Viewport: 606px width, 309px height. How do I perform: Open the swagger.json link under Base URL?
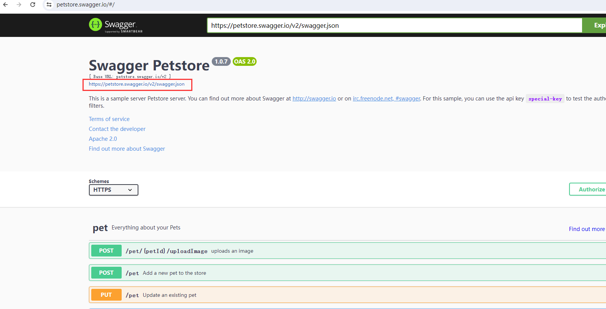point(137,84)
